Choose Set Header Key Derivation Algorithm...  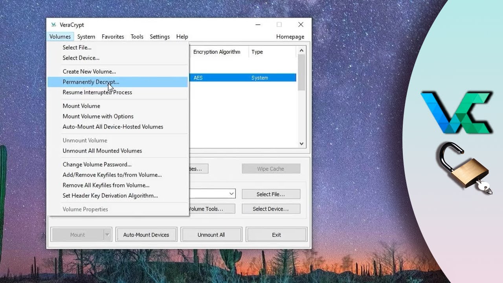tap(117, 195)
